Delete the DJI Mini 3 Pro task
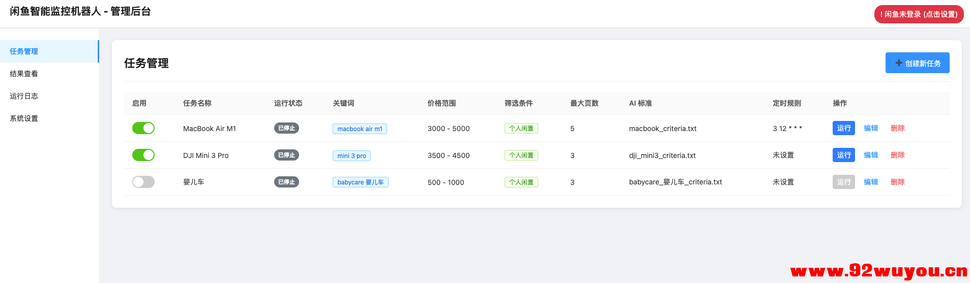Image resolution: width=970 pixels, height=283 pixels. tap(897, 155)
